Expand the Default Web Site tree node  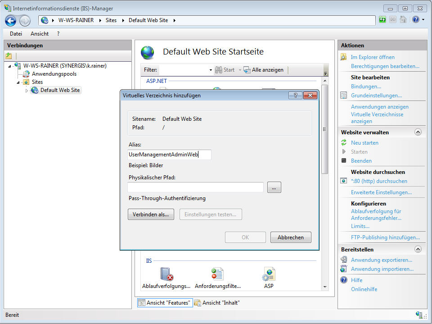click(x=27, y=91)
